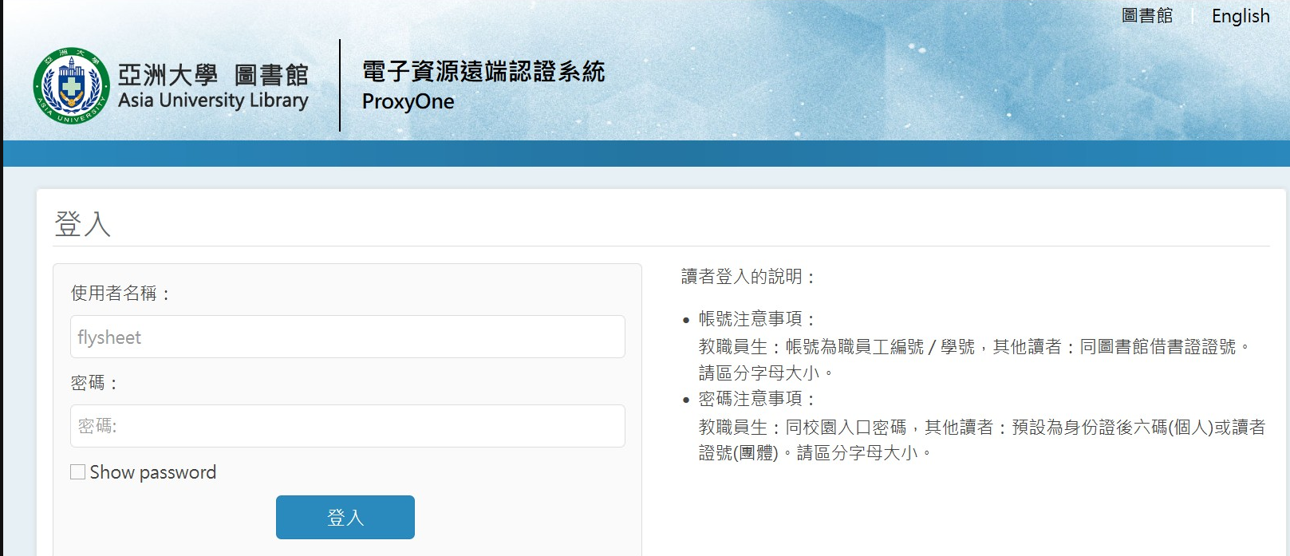
Task: Switch the language to English
Action: pyautogui.click(x=1240, y=16)
